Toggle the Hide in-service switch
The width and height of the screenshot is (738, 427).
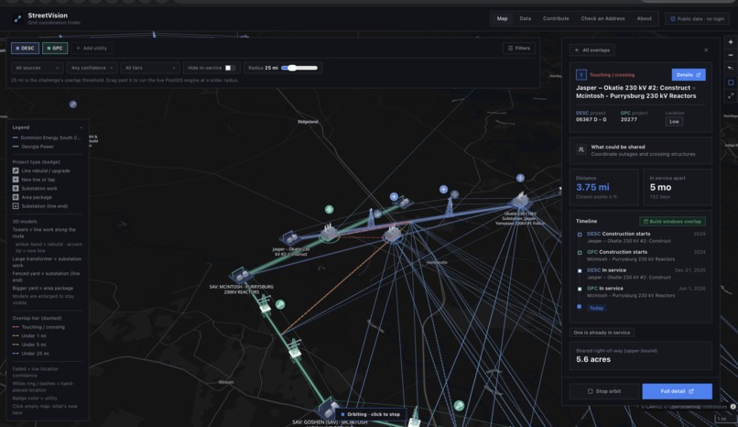pos(230,68)
